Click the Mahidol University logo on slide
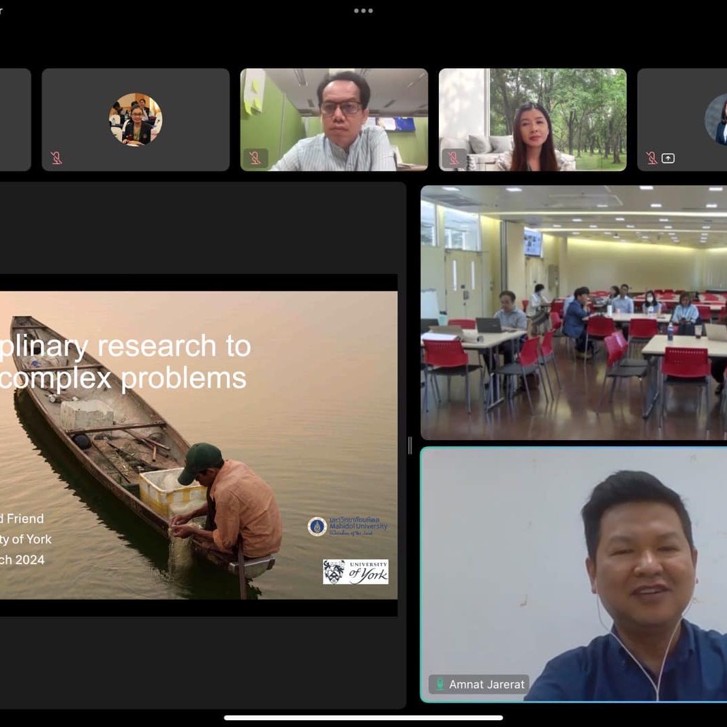Viewport: 727px width, 727px height. (347, 526)
